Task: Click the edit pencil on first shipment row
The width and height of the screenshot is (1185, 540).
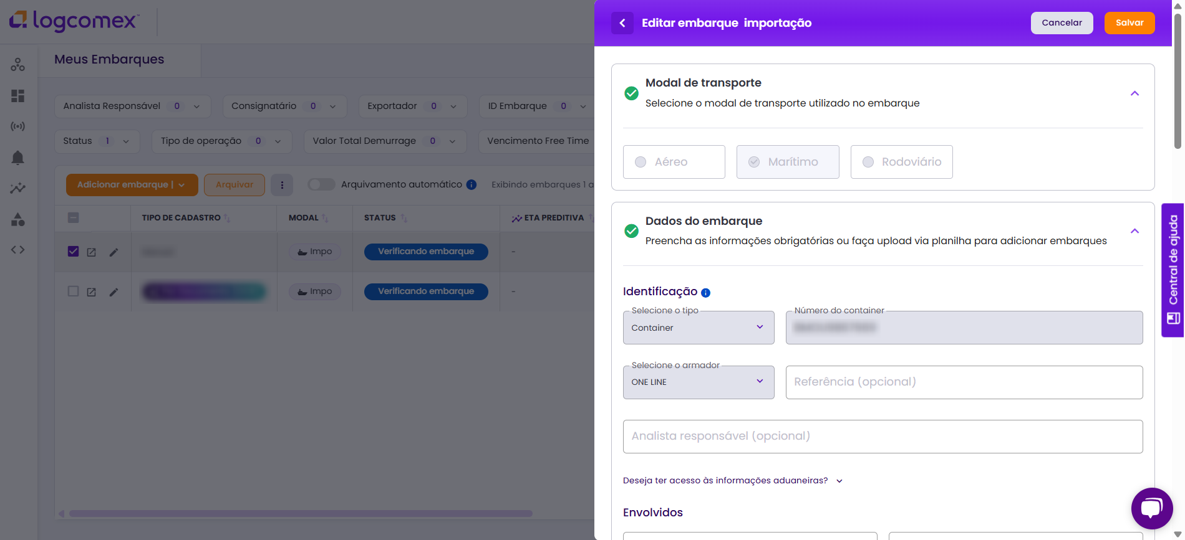Action: click(x=114, y=252)
